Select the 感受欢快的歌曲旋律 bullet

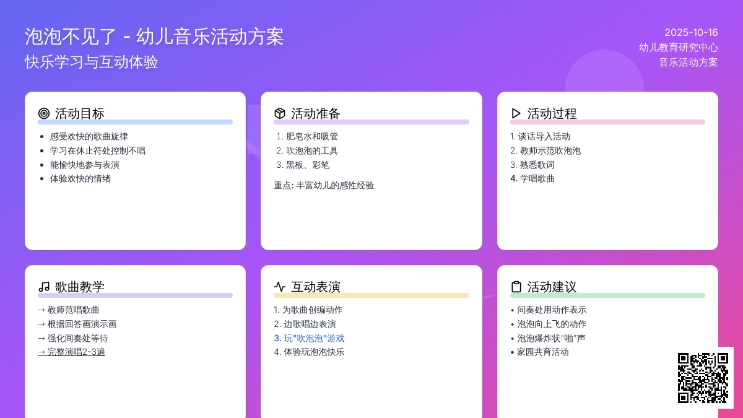pyautogui.click(x=89, y=137)
